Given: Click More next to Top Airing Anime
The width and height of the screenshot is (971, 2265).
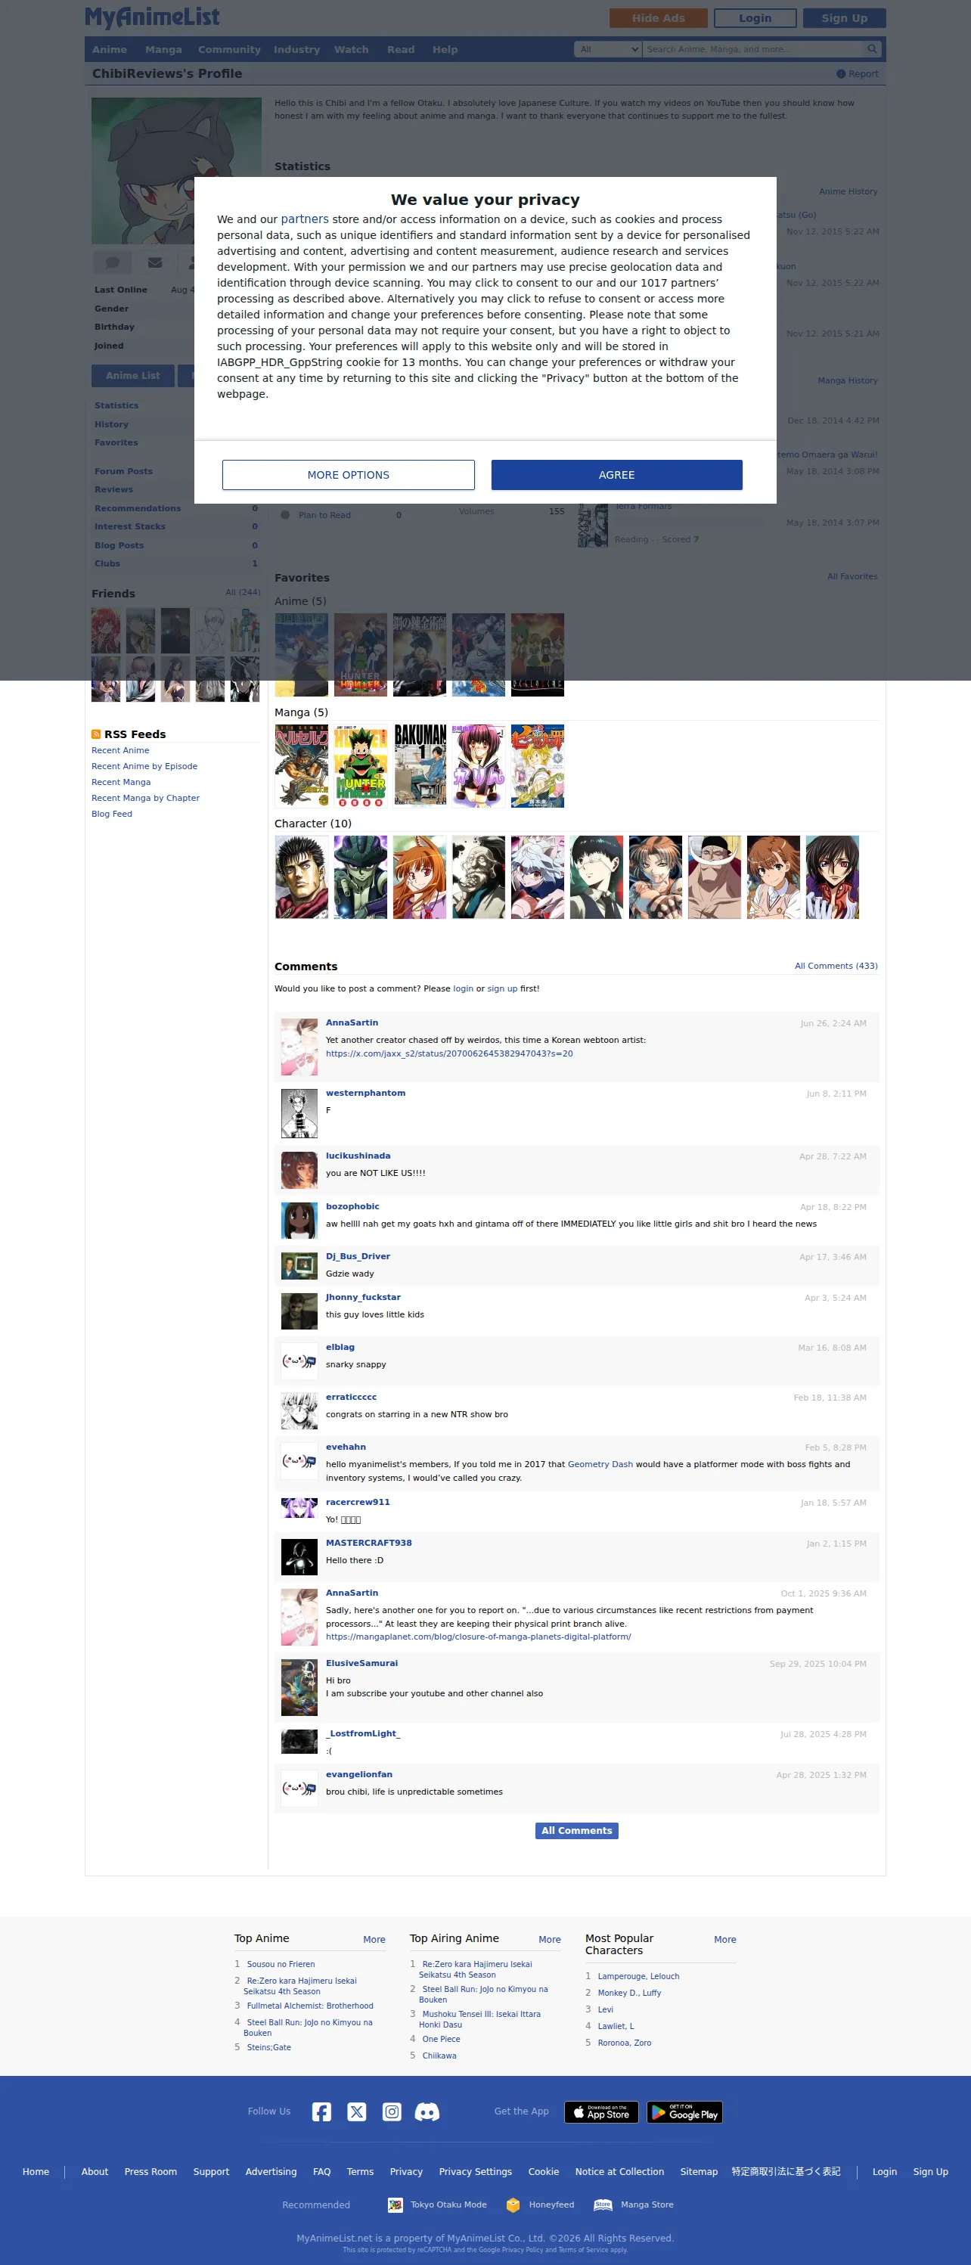Looking at the screenshot, I should coord(550,1939).
